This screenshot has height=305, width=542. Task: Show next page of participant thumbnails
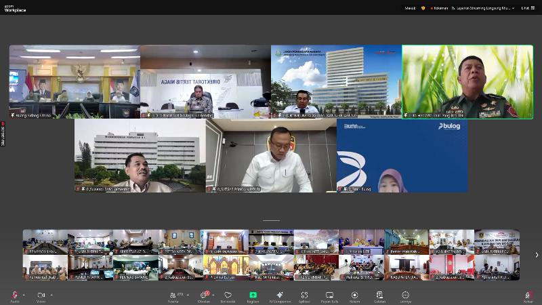click(x=537, y=255)
